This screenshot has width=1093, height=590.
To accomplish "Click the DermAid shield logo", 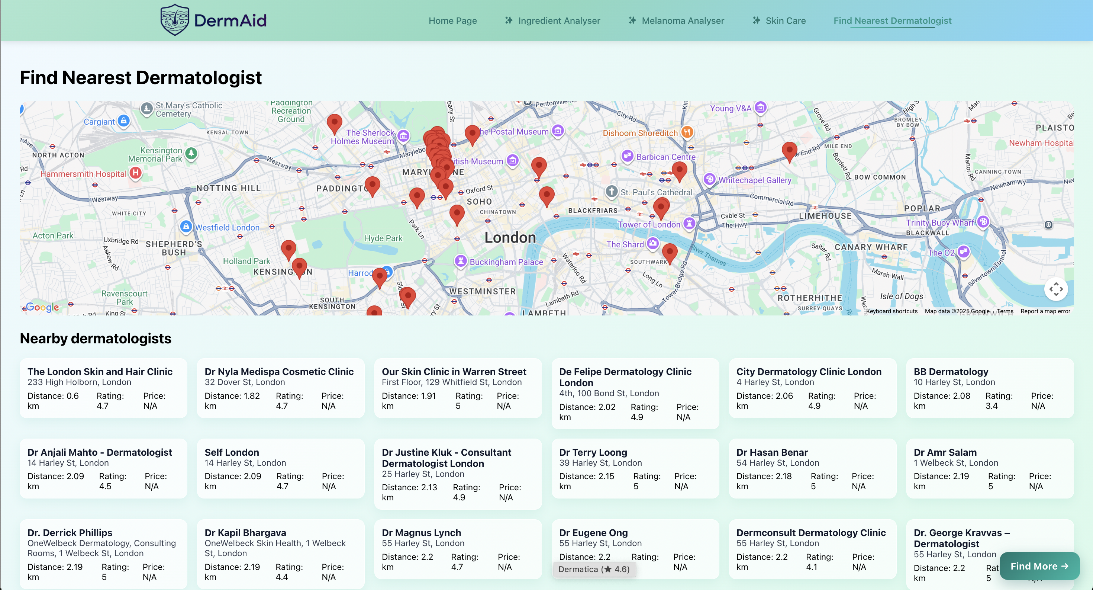I will pyautogui.click(x=174, y=20).
